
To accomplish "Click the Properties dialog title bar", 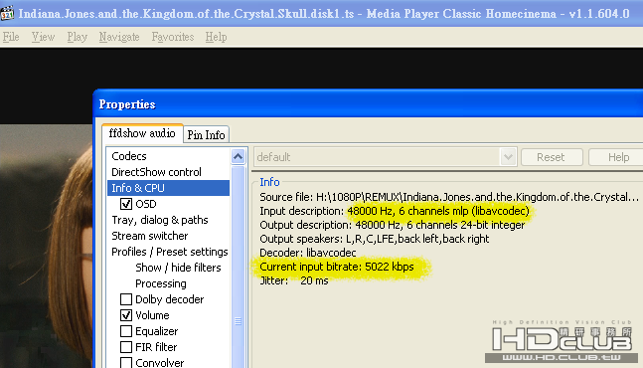I will [x=368, y=104].
